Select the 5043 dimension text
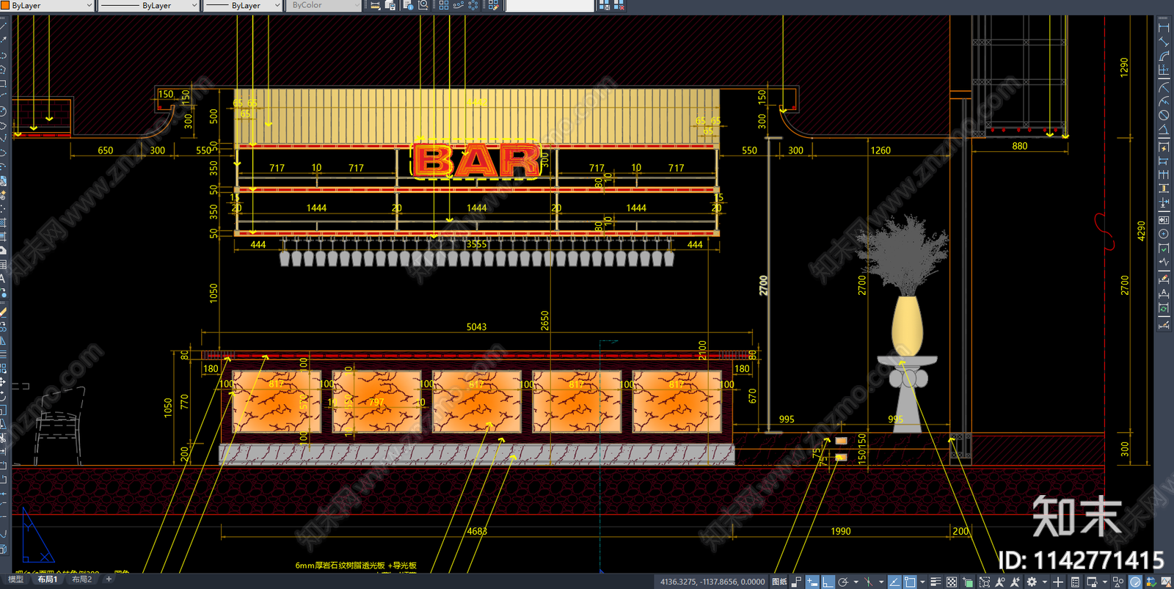Image resolution: width=1174 pixels, height=589 pixels. pyautogui.click(x=476, y=327)
